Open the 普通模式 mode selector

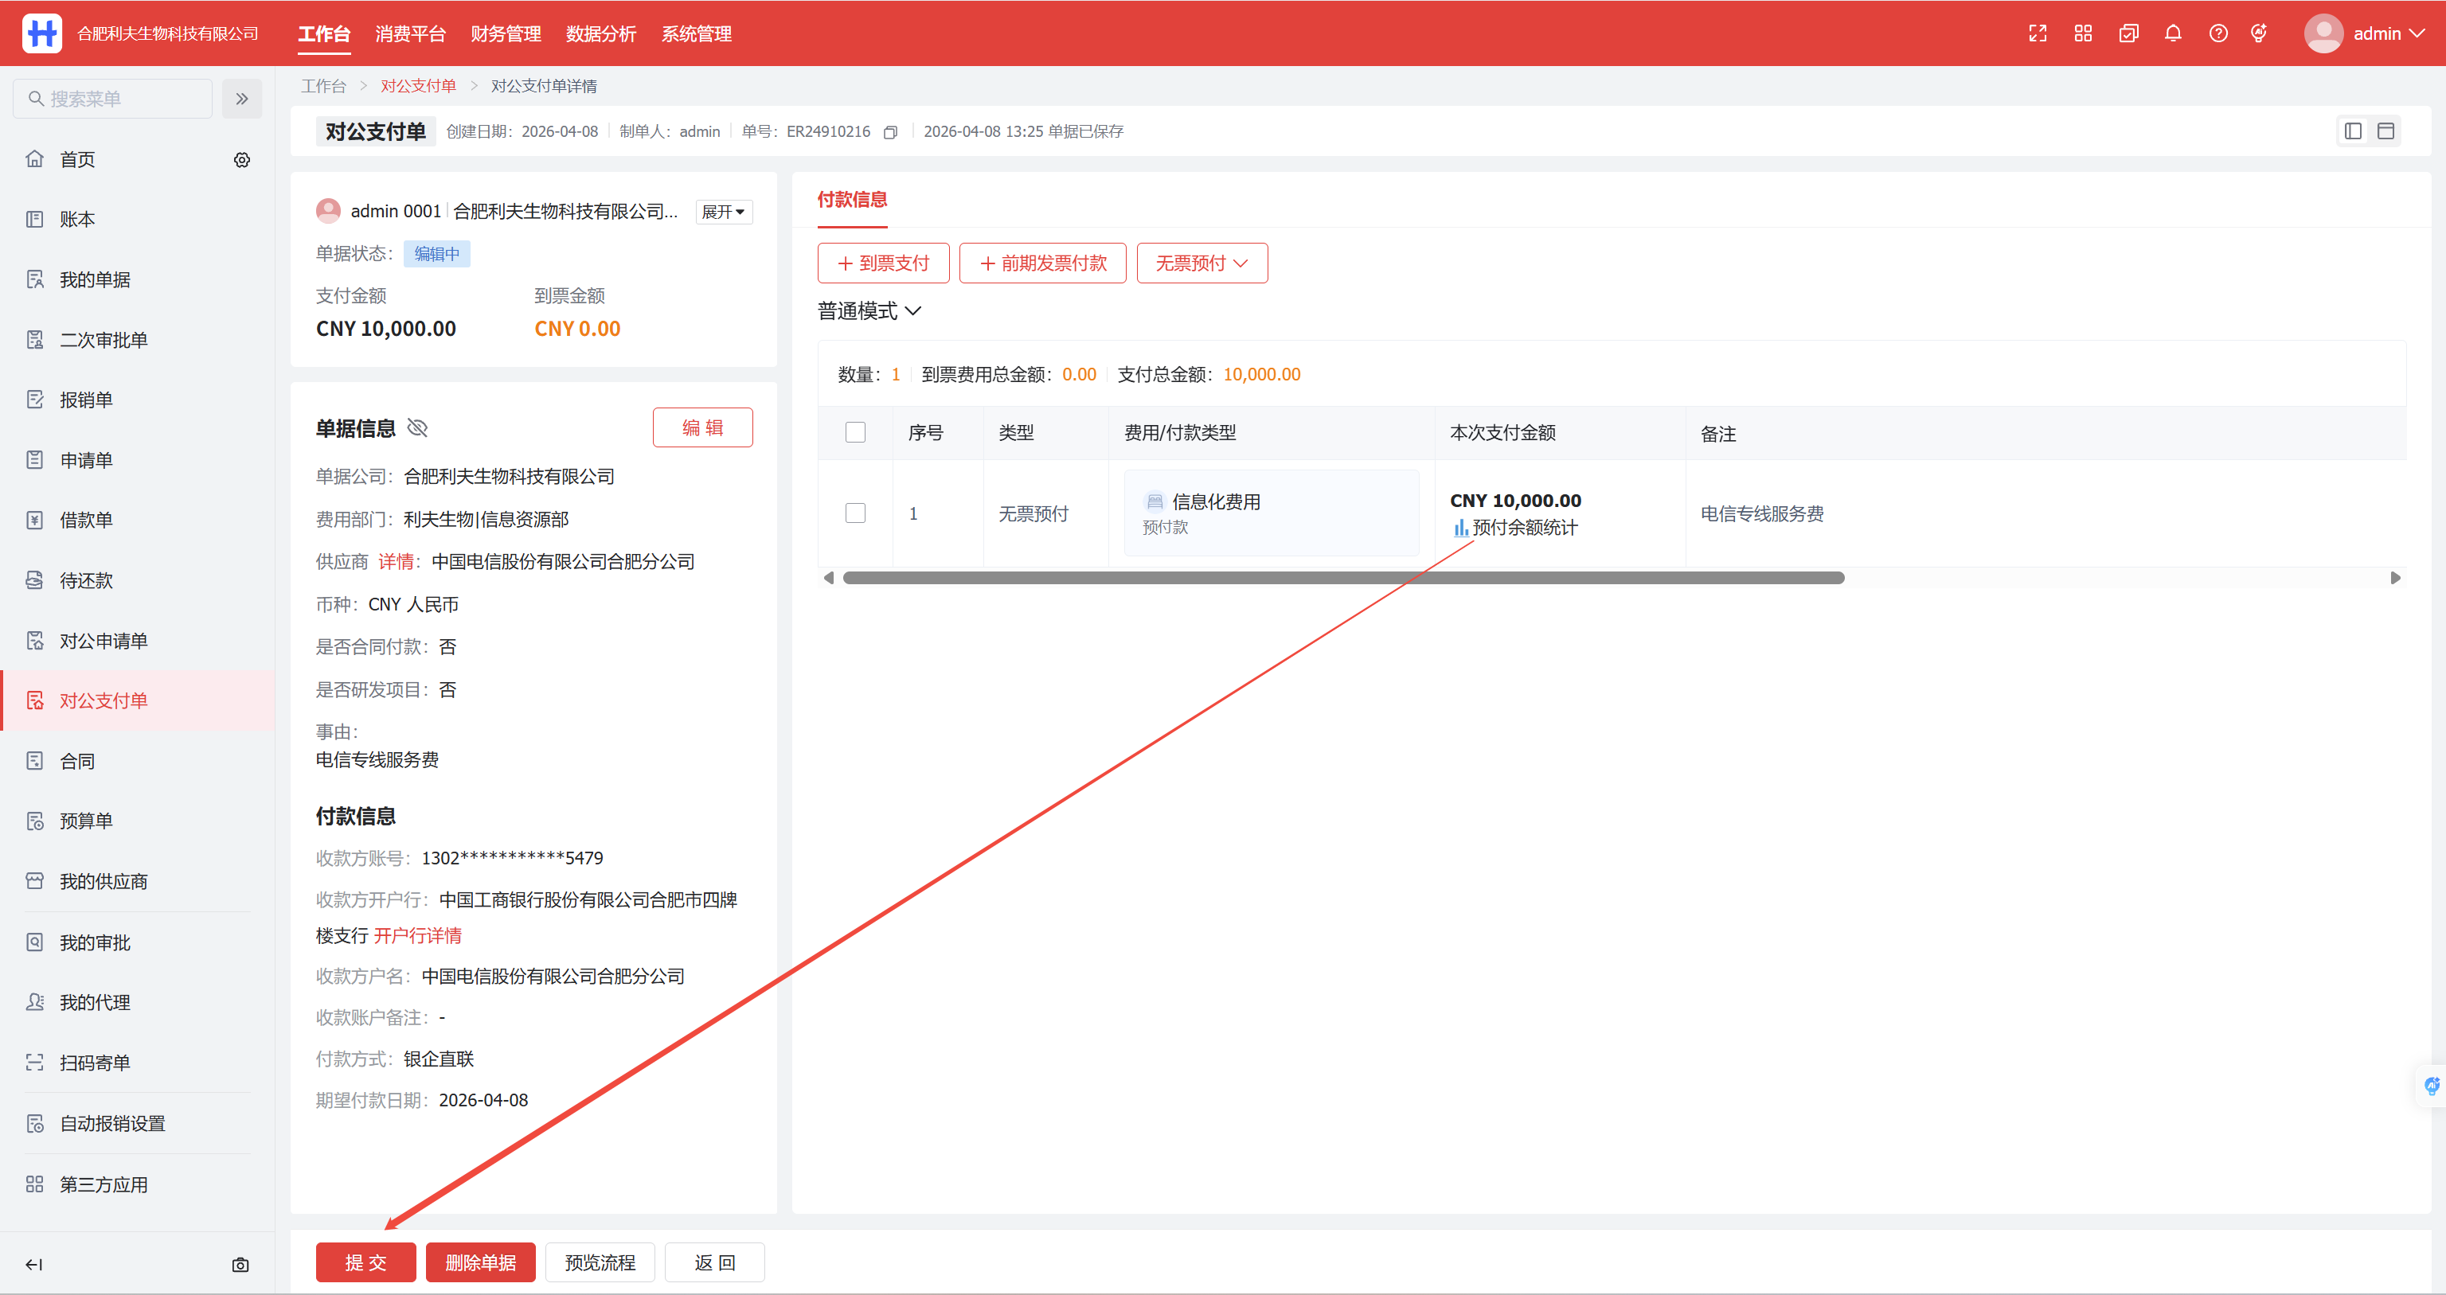(869, 311)
